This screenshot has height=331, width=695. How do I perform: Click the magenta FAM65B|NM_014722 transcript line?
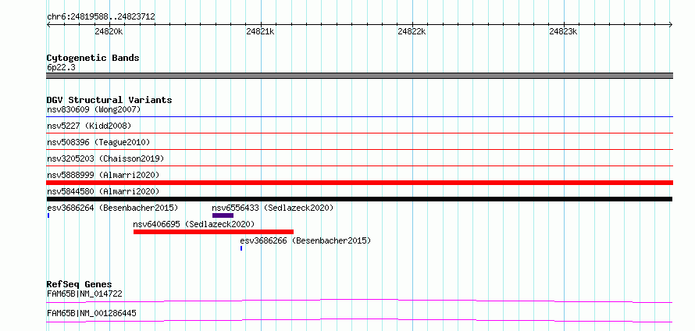(x=359, y=301)
